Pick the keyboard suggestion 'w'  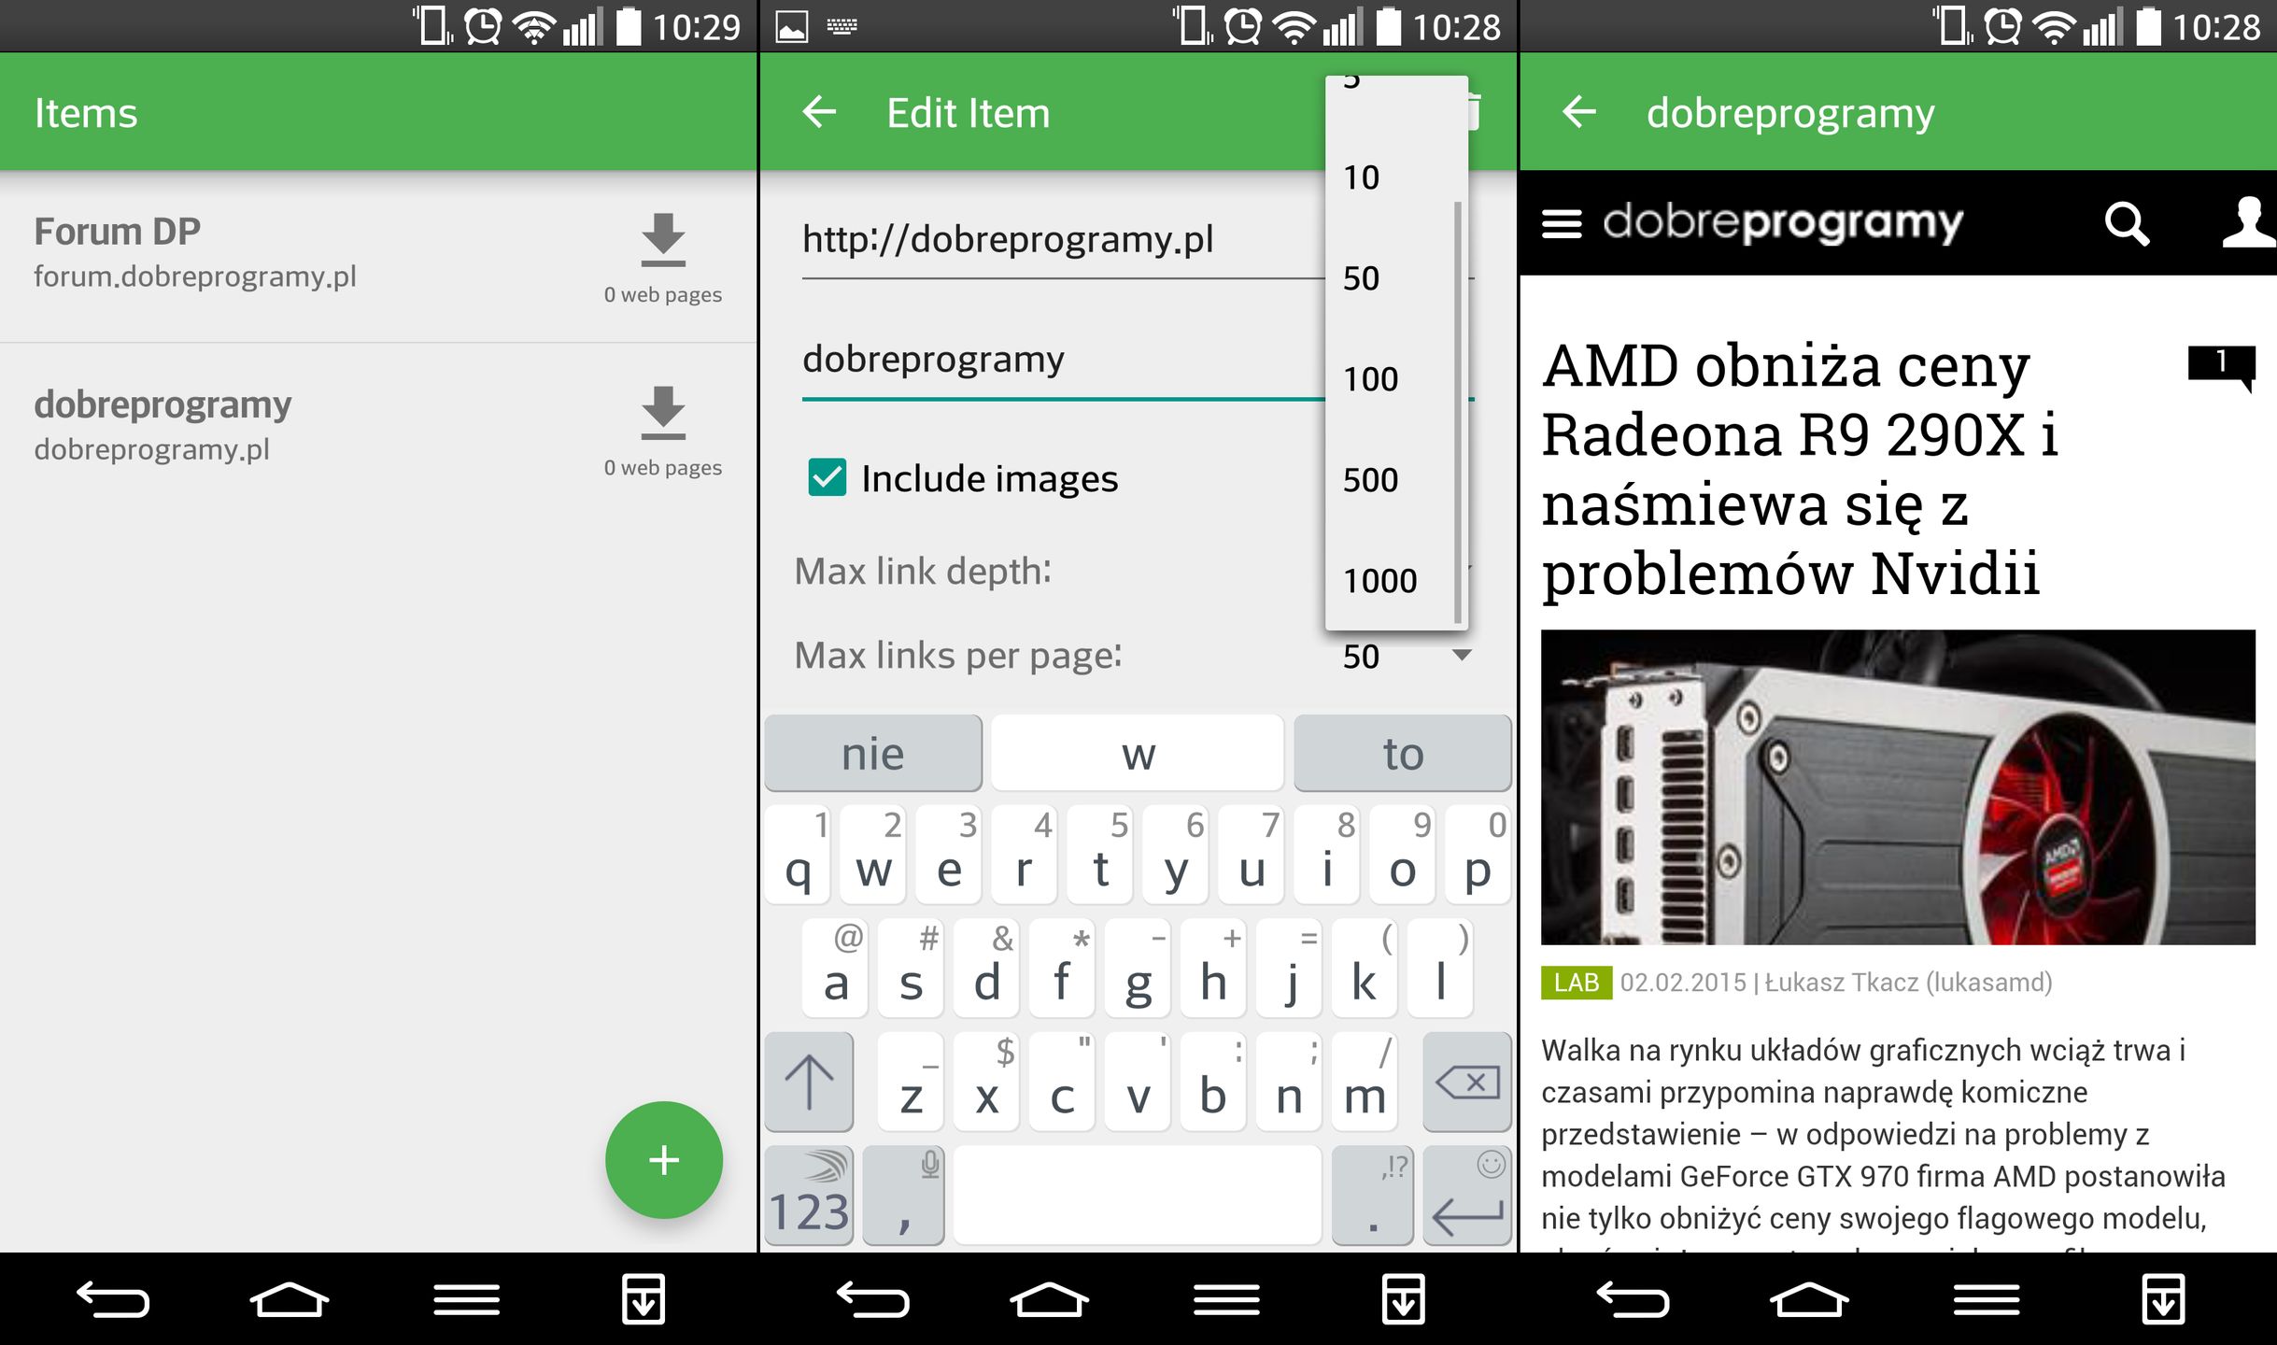(x=1138, y=753)
